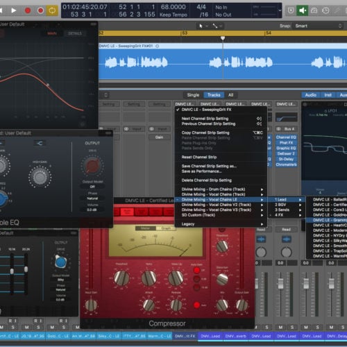Click the Graphic EQ plug-in slot
Screen dimensions: 347x347
(286, 148)
